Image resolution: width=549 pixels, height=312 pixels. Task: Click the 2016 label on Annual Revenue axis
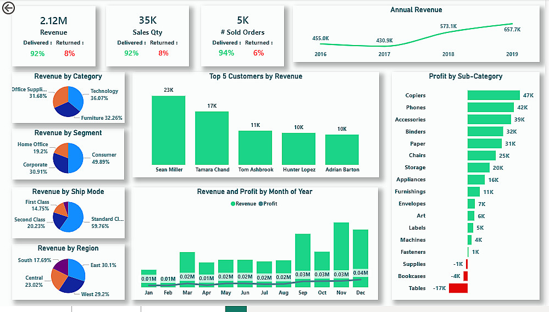pos(320,54)
